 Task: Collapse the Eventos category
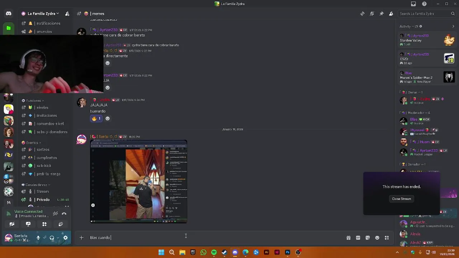pyautogui.click(x=32, y=143)
